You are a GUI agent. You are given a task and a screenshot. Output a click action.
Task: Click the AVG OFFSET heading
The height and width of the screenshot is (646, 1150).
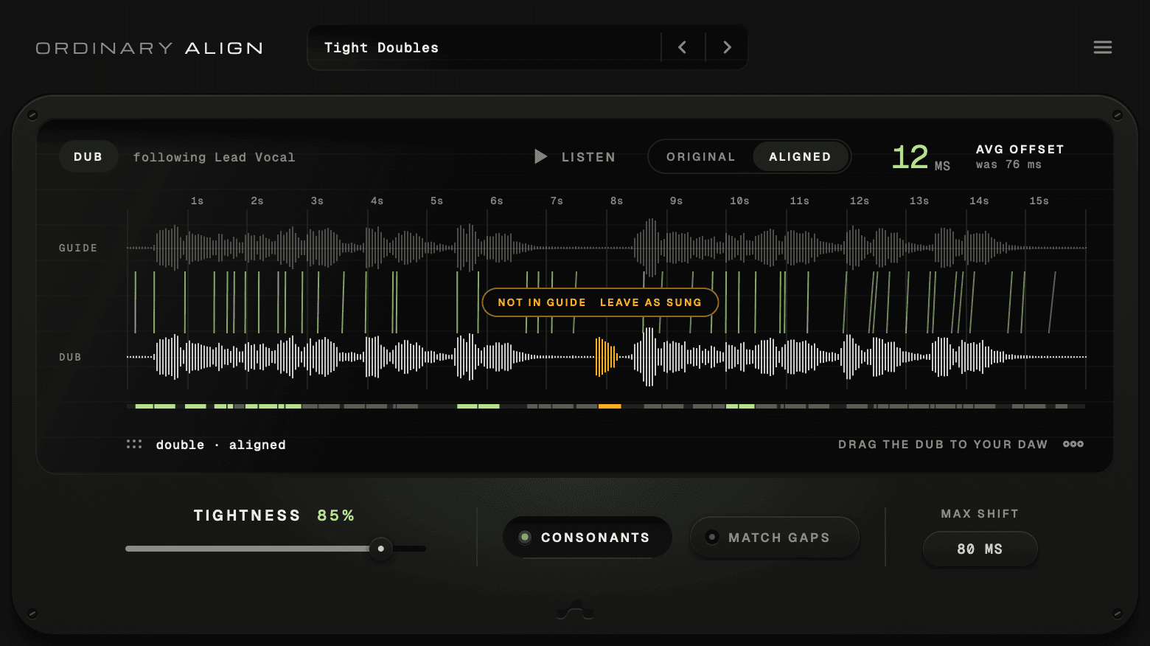pyautogui.click(x=1020, y=149)
